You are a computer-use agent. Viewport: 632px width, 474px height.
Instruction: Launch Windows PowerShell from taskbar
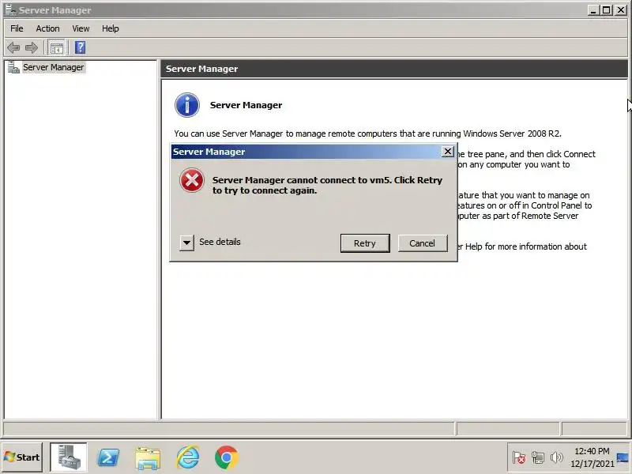coord(108,457)
